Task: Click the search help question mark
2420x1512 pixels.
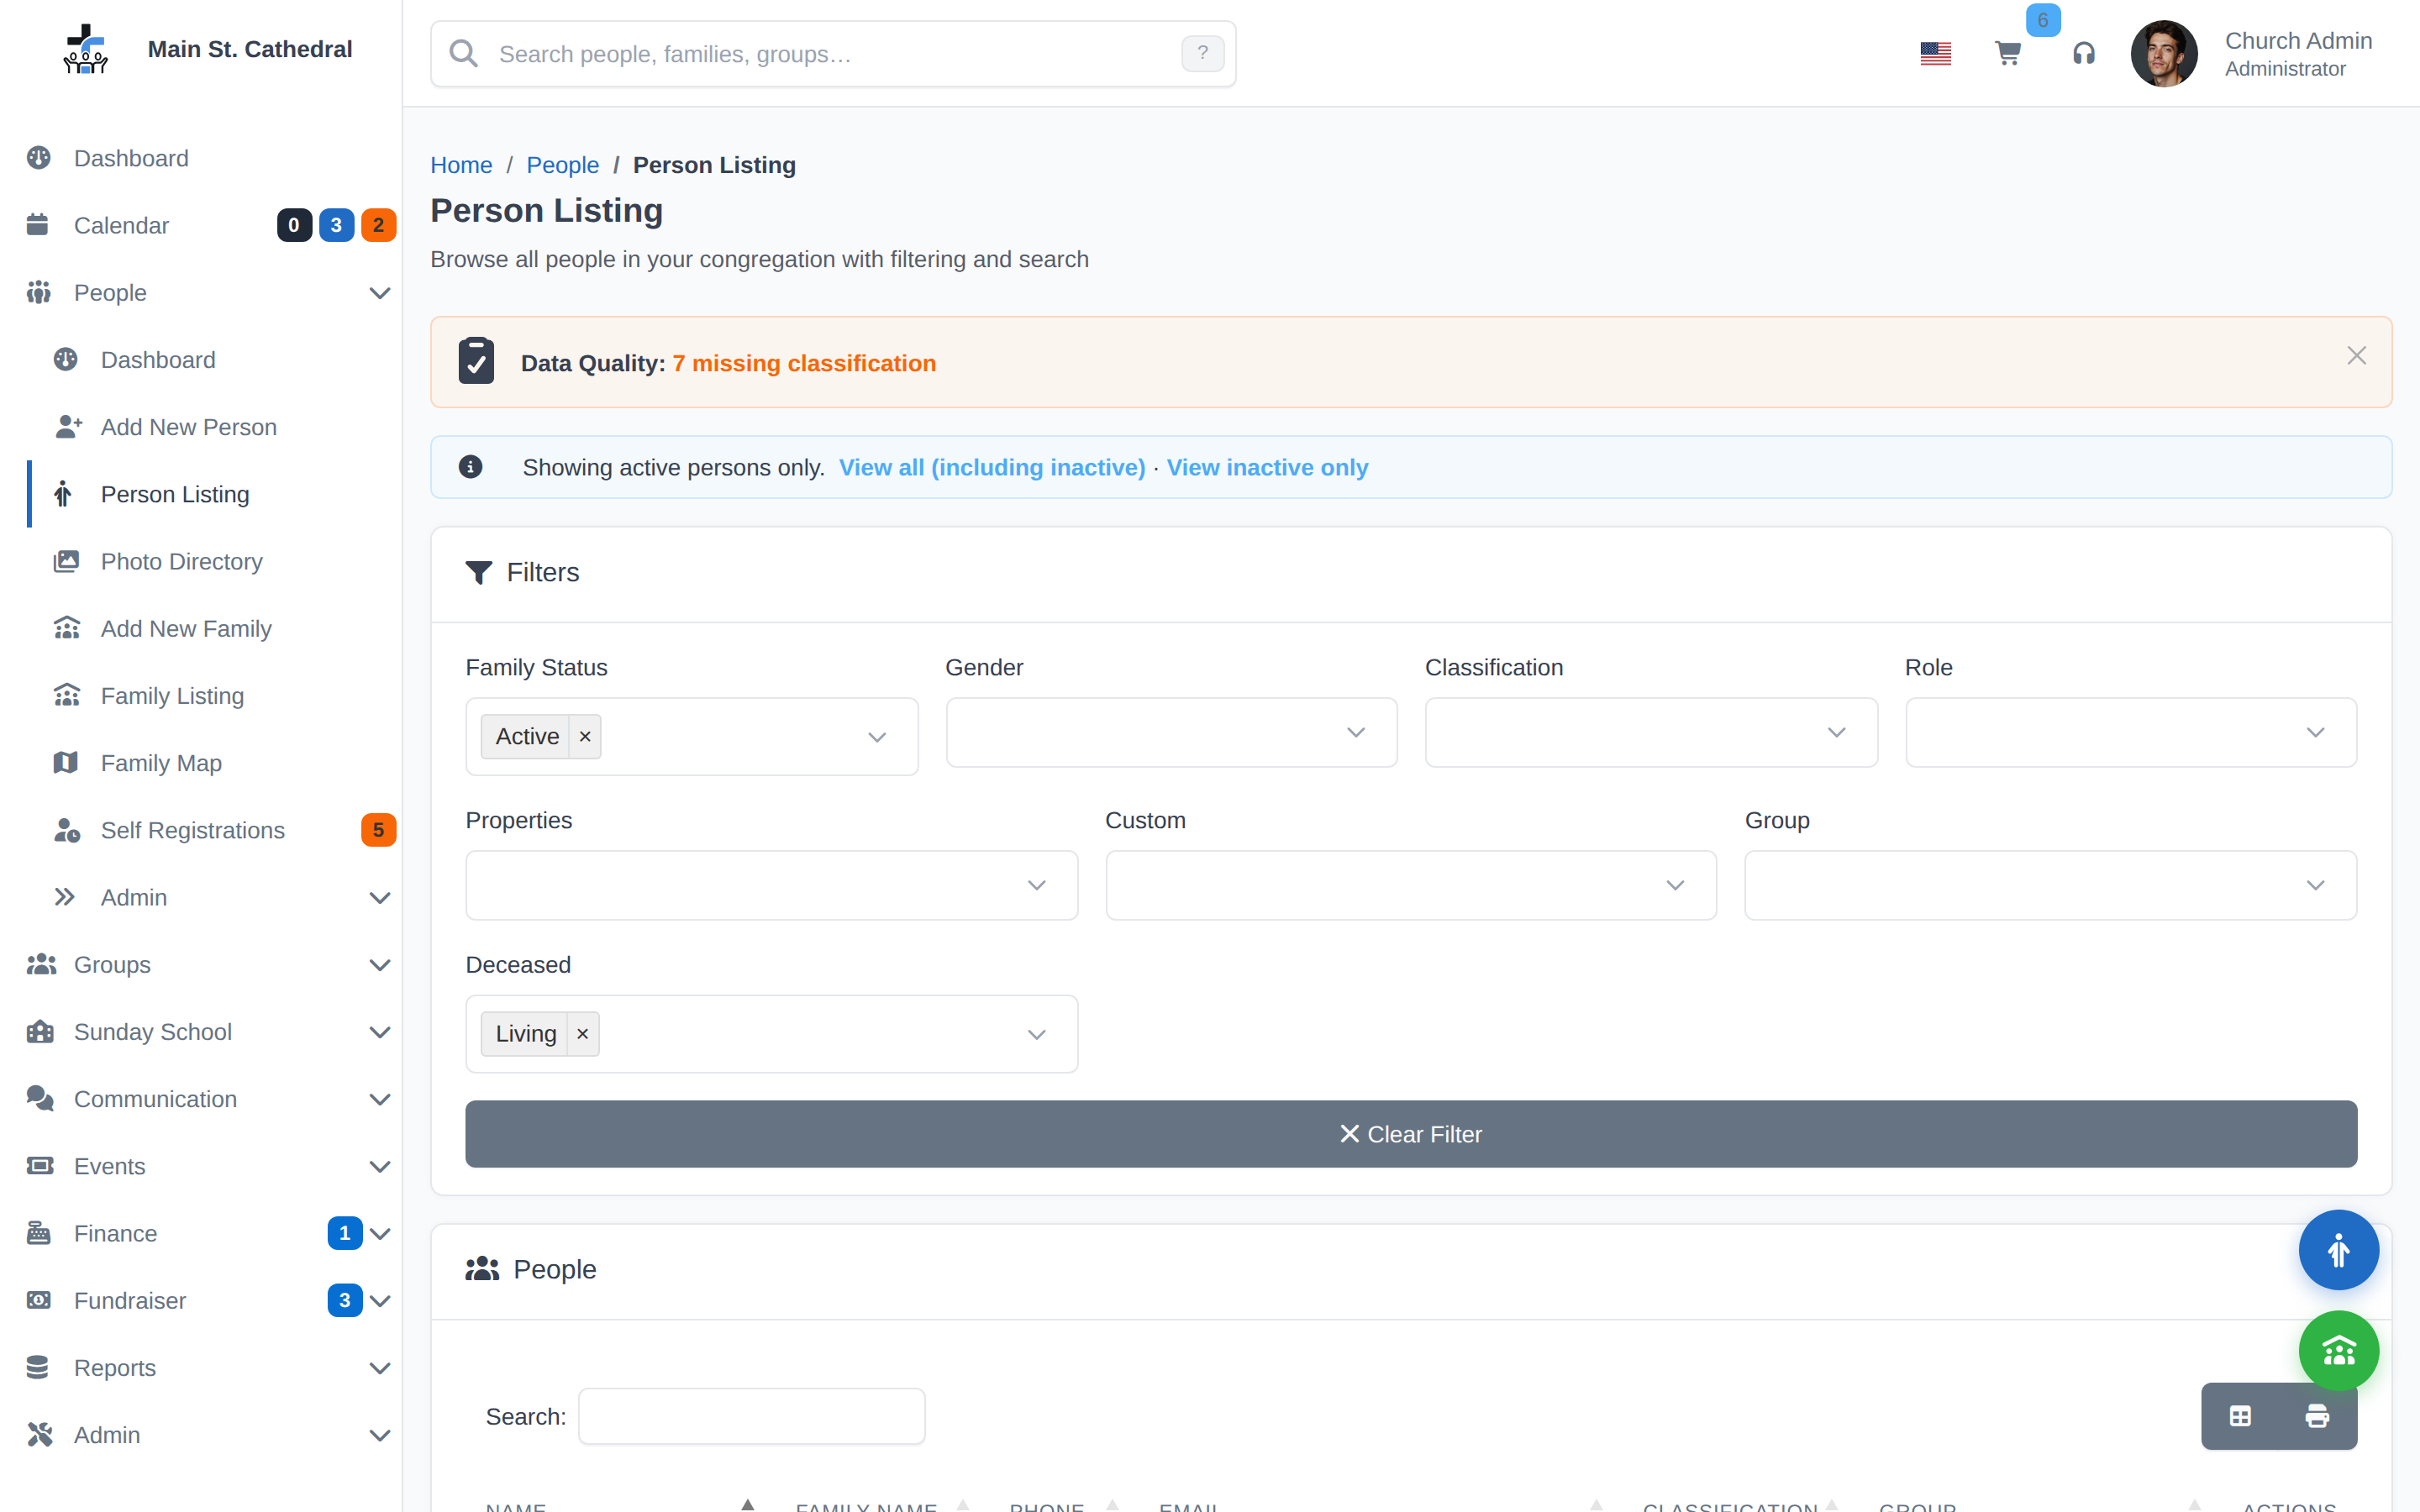Action: click(1203, 53)
